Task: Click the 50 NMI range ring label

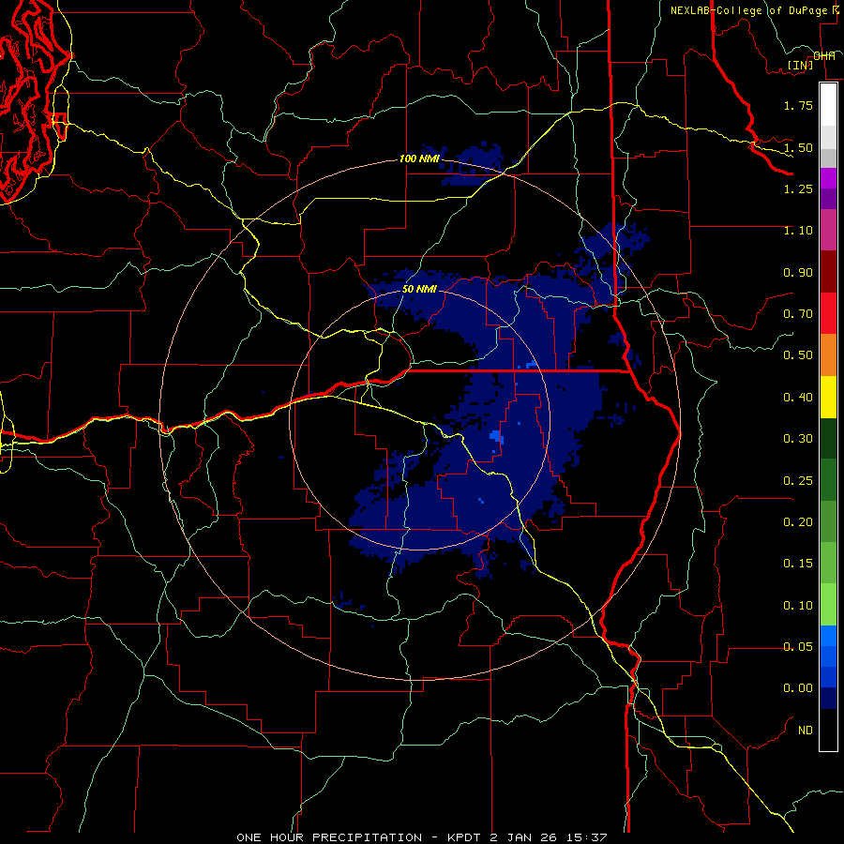Action: click(419, 289)
